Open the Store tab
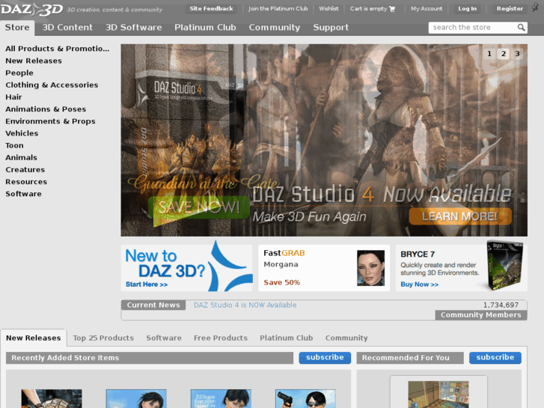544x408 pixels. pyautogui.click(x=17, y=28)
